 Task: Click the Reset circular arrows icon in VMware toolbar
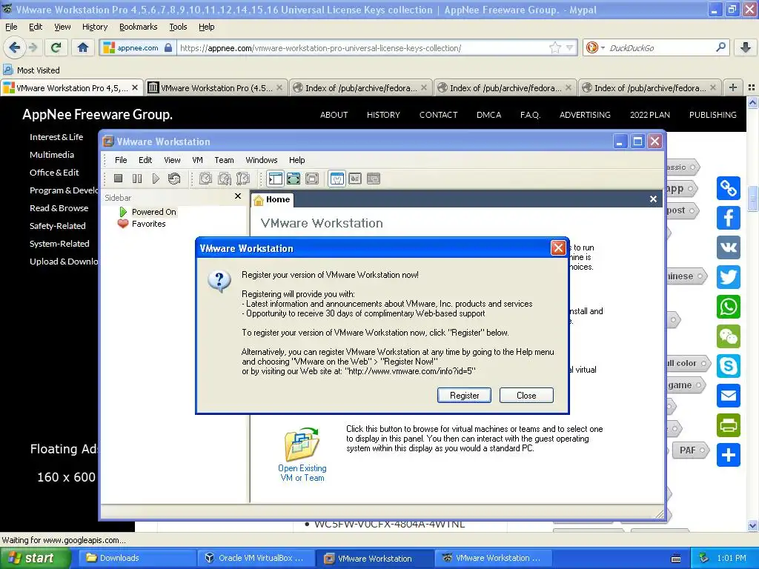pyautogui.click(x=174, y=179)
